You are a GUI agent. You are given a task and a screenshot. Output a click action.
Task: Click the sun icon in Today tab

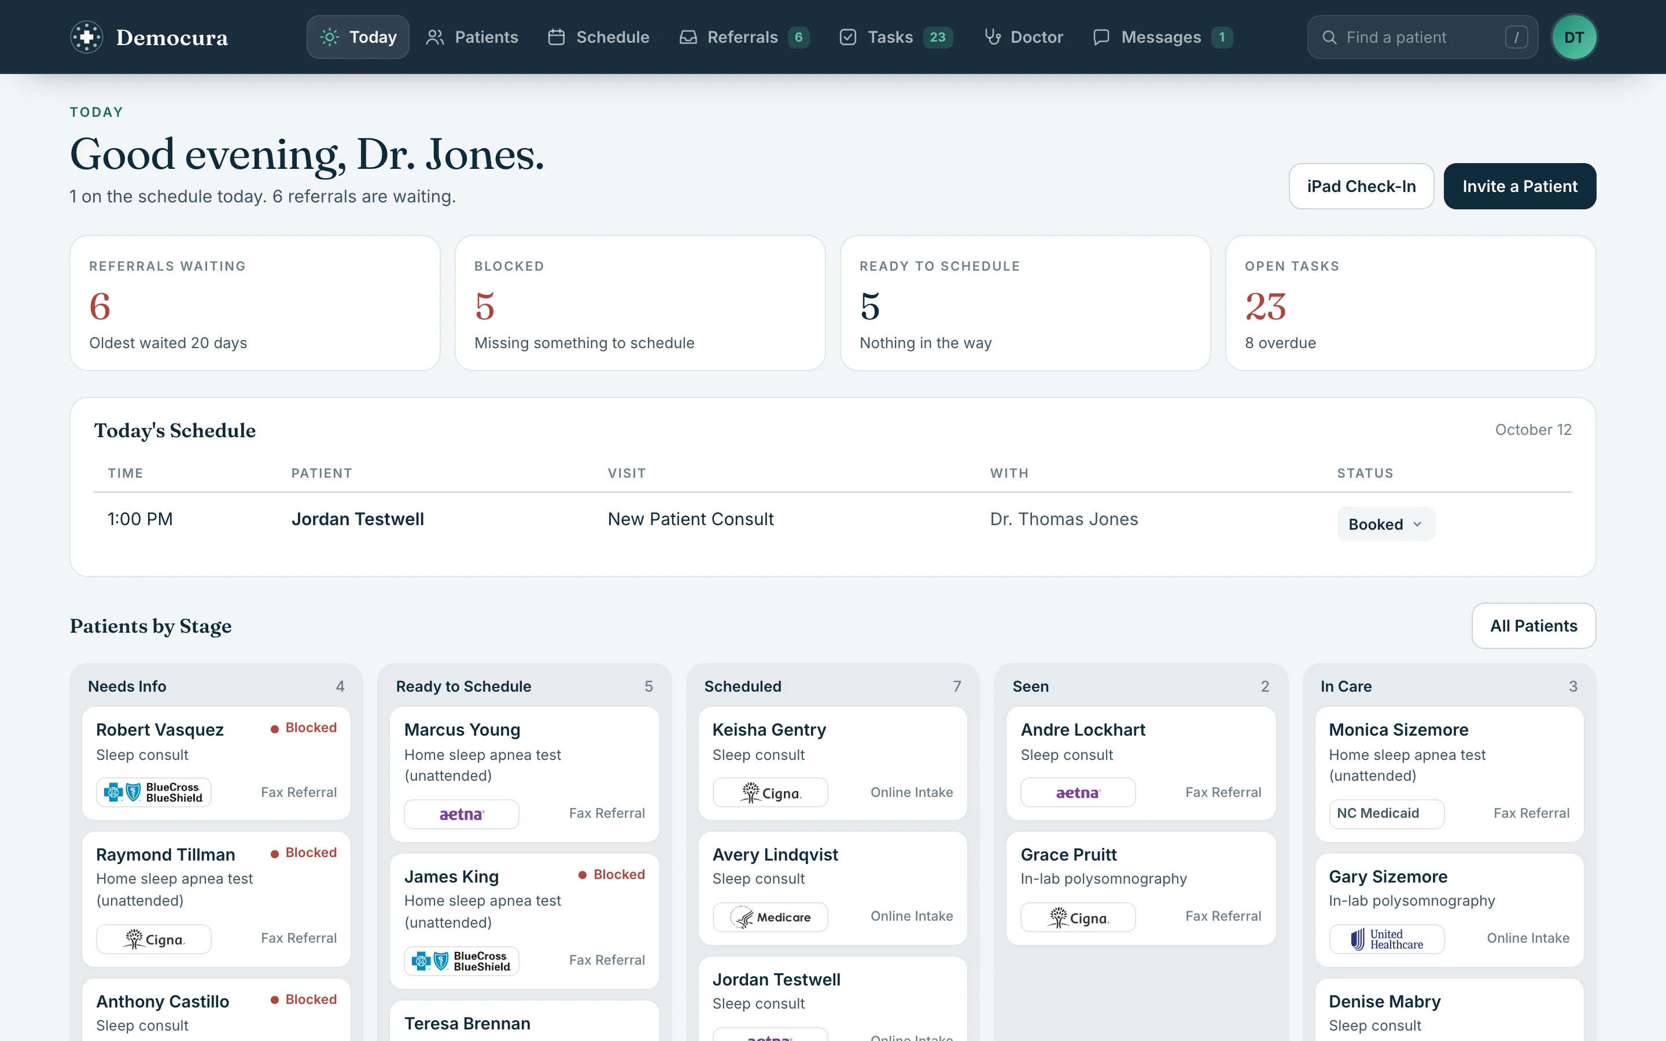(x=330, y=37)
